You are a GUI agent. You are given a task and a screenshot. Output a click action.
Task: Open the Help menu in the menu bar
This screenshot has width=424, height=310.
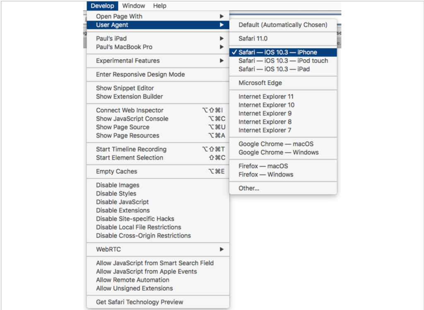tap(159, 6)
